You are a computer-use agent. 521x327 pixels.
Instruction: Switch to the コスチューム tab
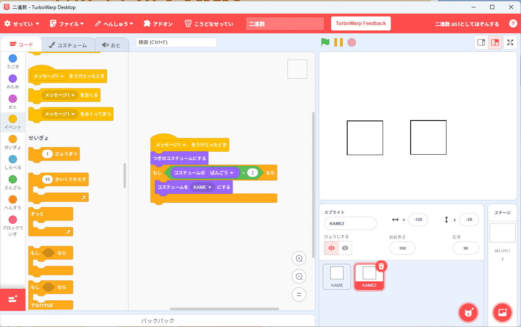pyautogui.click(x=68, y=45)
